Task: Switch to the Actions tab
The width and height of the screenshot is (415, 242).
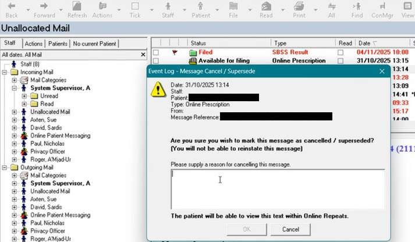Action: tap(34, 44)
